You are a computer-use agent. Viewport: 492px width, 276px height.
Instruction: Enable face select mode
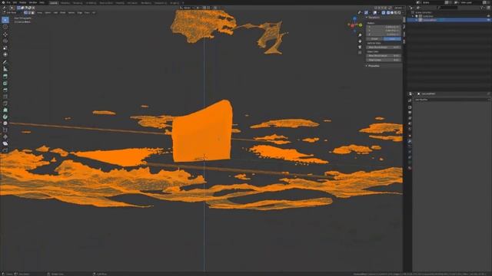click(x=32, y=12)
